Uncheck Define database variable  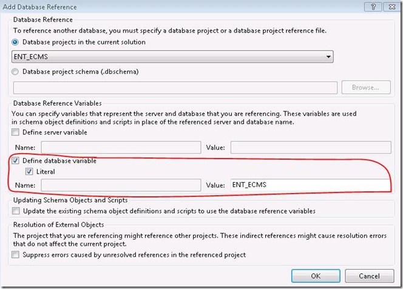16,161
